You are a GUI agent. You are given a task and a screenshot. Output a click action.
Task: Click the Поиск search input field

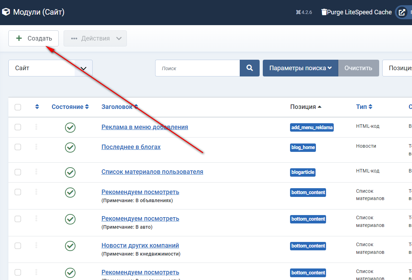pyautogui.click(x=197, y=68)
